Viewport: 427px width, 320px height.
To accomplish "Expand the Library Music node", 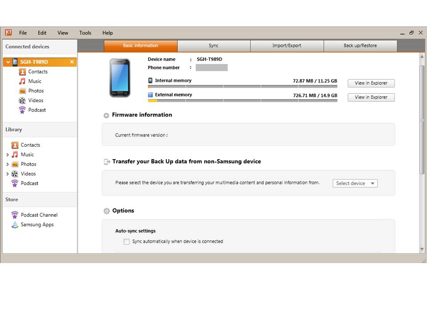I will (x=8, y=155).
